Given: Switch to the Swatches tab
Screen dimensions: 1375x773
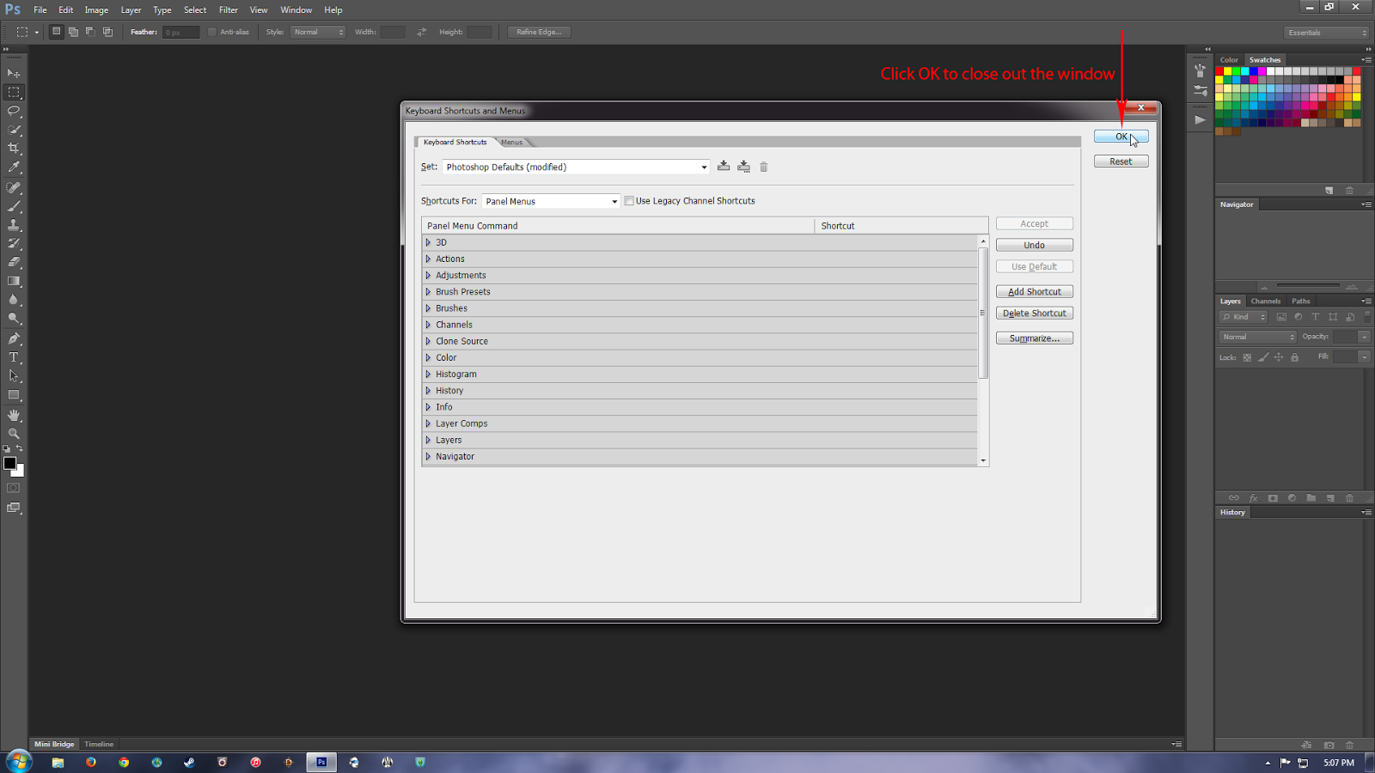Looking at the screenshot, I should (1265, 59).
